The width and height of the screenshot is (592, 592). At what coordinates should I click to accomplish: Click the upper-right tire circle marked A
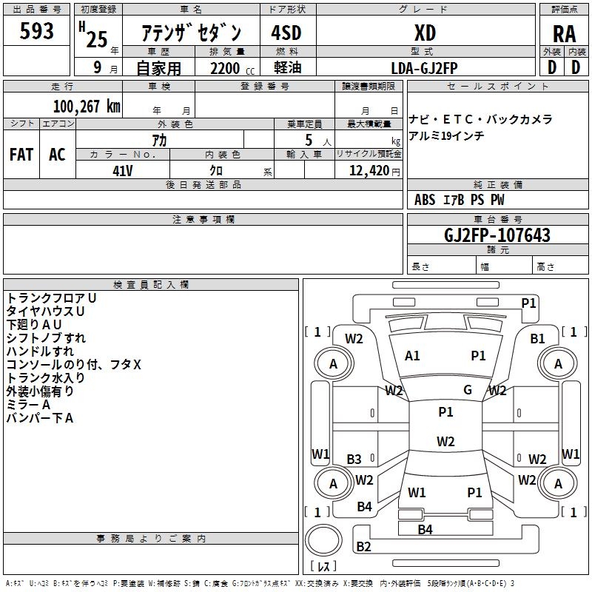[x=558, y=364]
